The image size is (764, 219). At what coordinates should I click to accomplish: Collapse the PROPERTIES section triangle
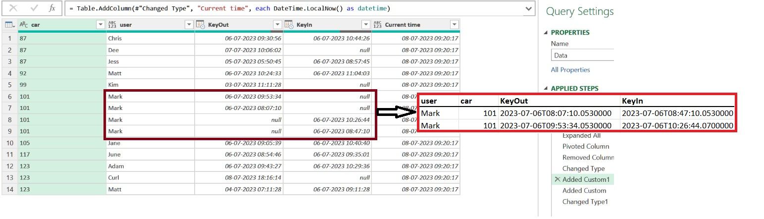pos(546,33)
